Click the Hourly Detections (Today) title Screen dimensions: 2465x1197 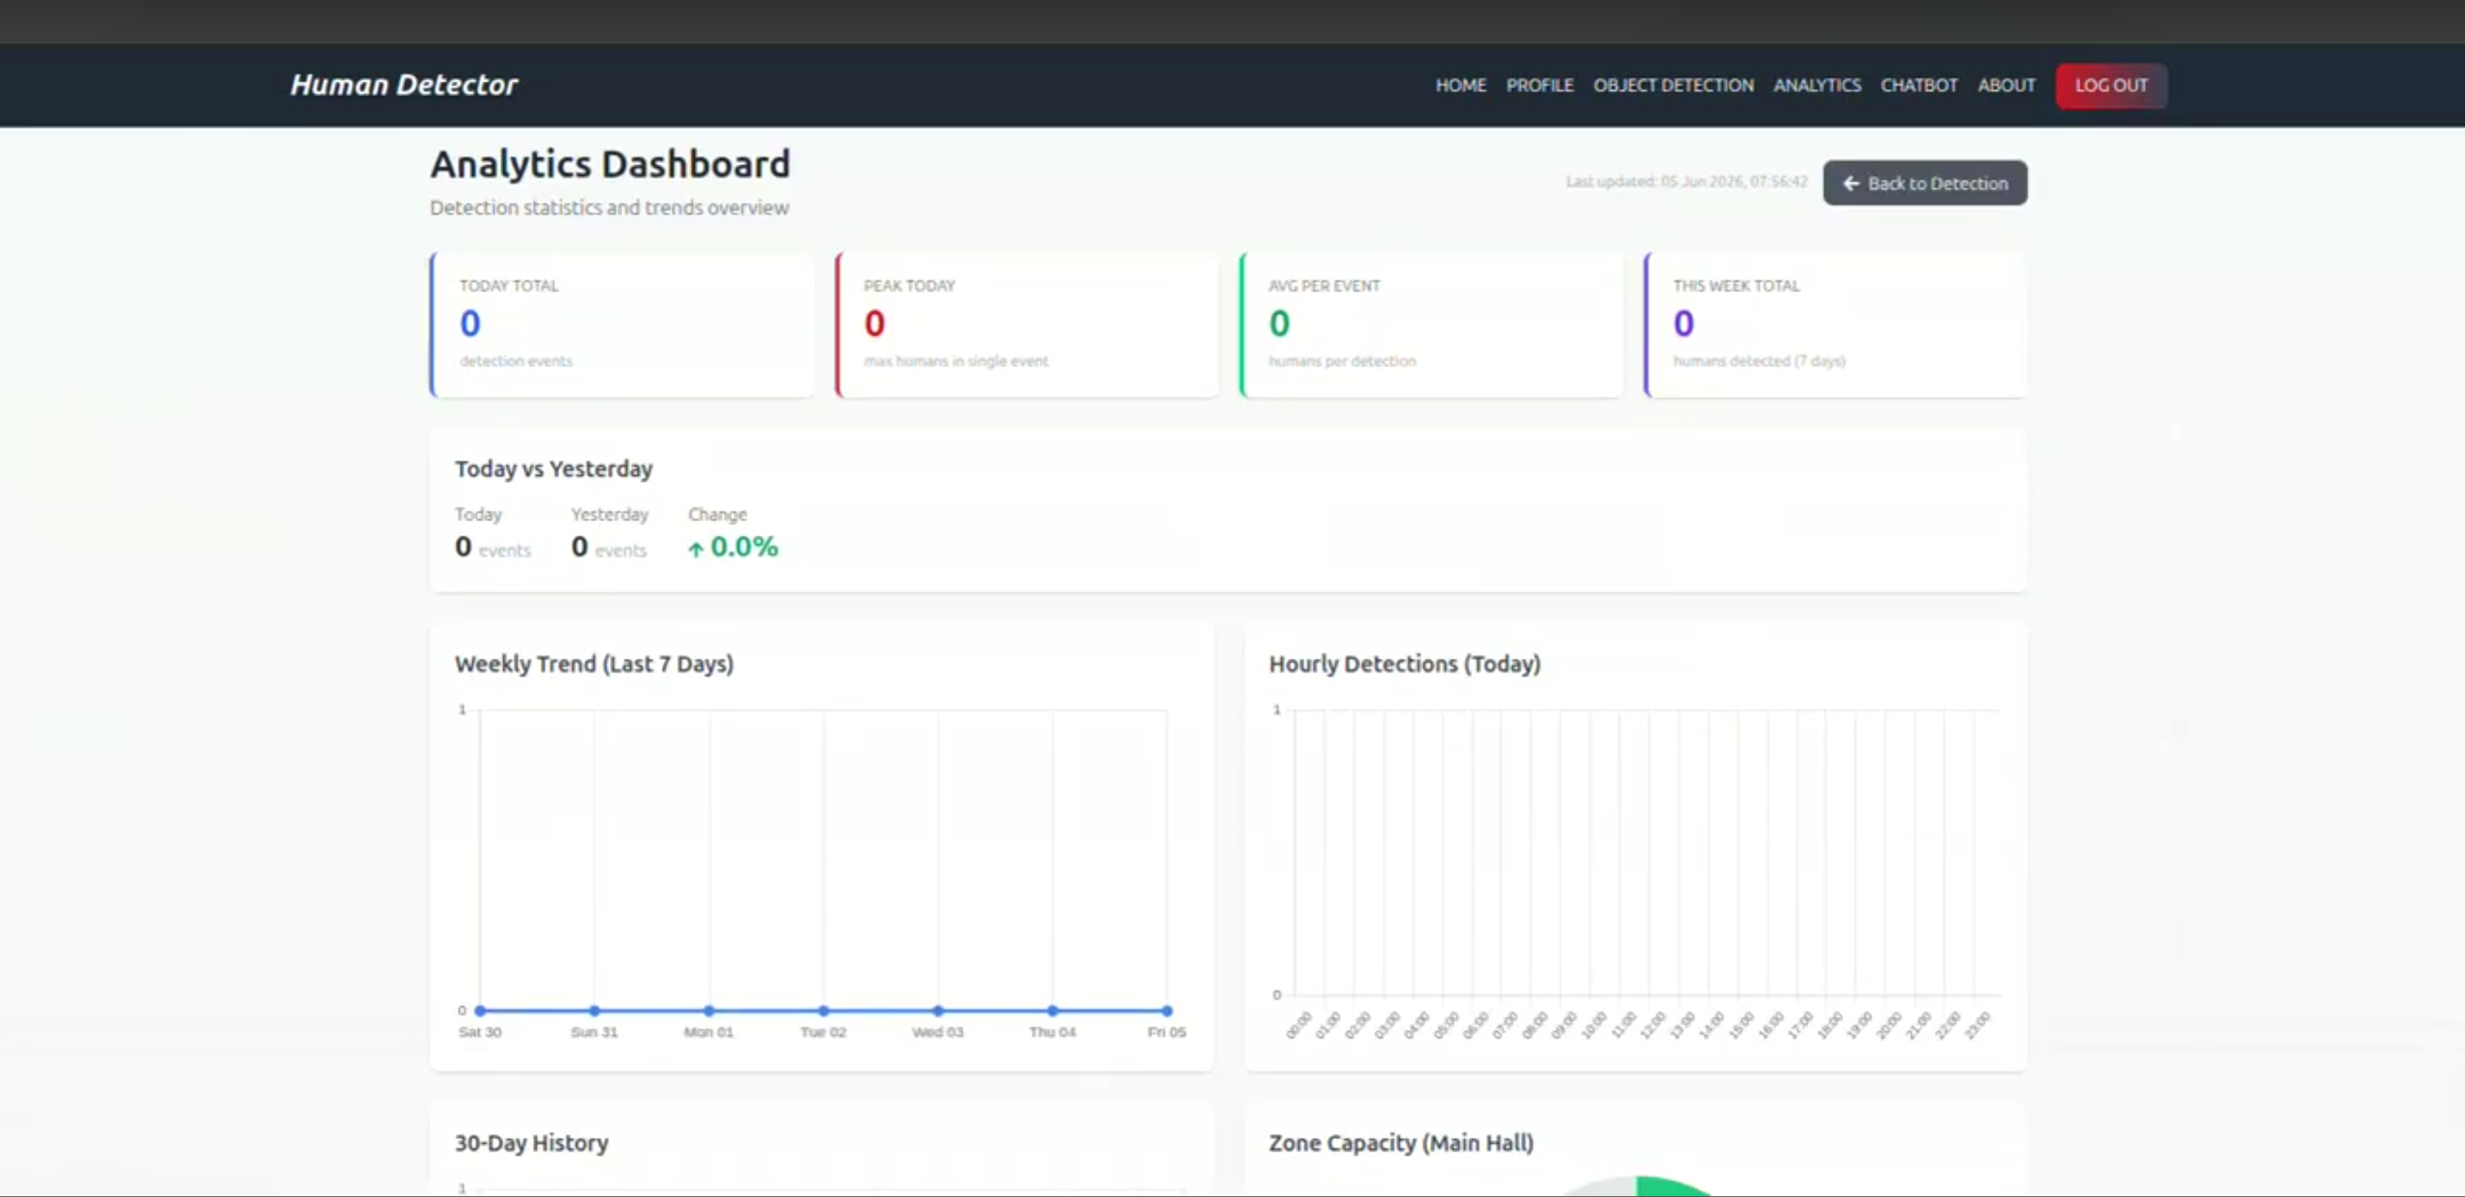point(1405,664)
